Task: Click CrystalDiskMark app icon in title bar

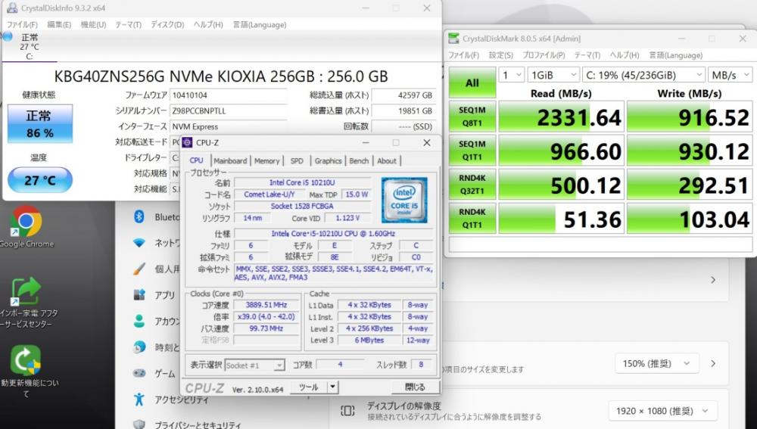Action: tap(453, 39)
